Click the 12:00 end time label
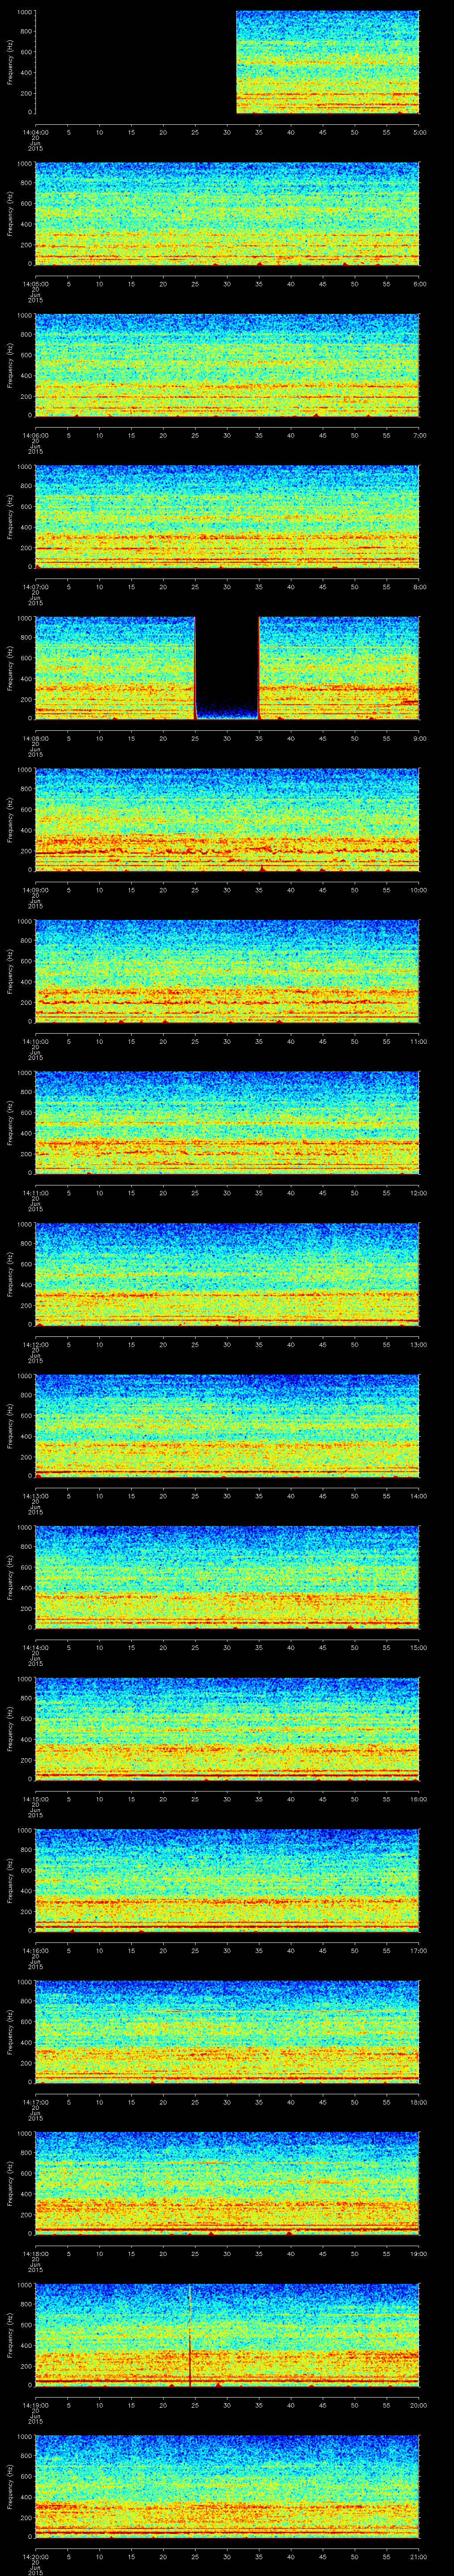This screenshot has width=454, height=2576. coord(419,1193)
